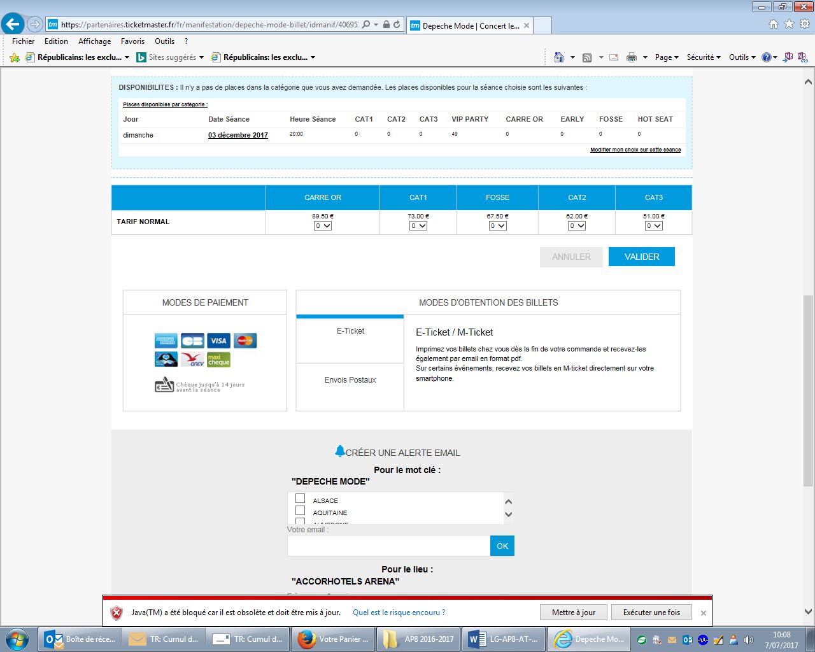Image resolution: width=815 pixels, height=652 pixels.
Task: Select the E-Ticket tab
Action: (x=350, y=339)
